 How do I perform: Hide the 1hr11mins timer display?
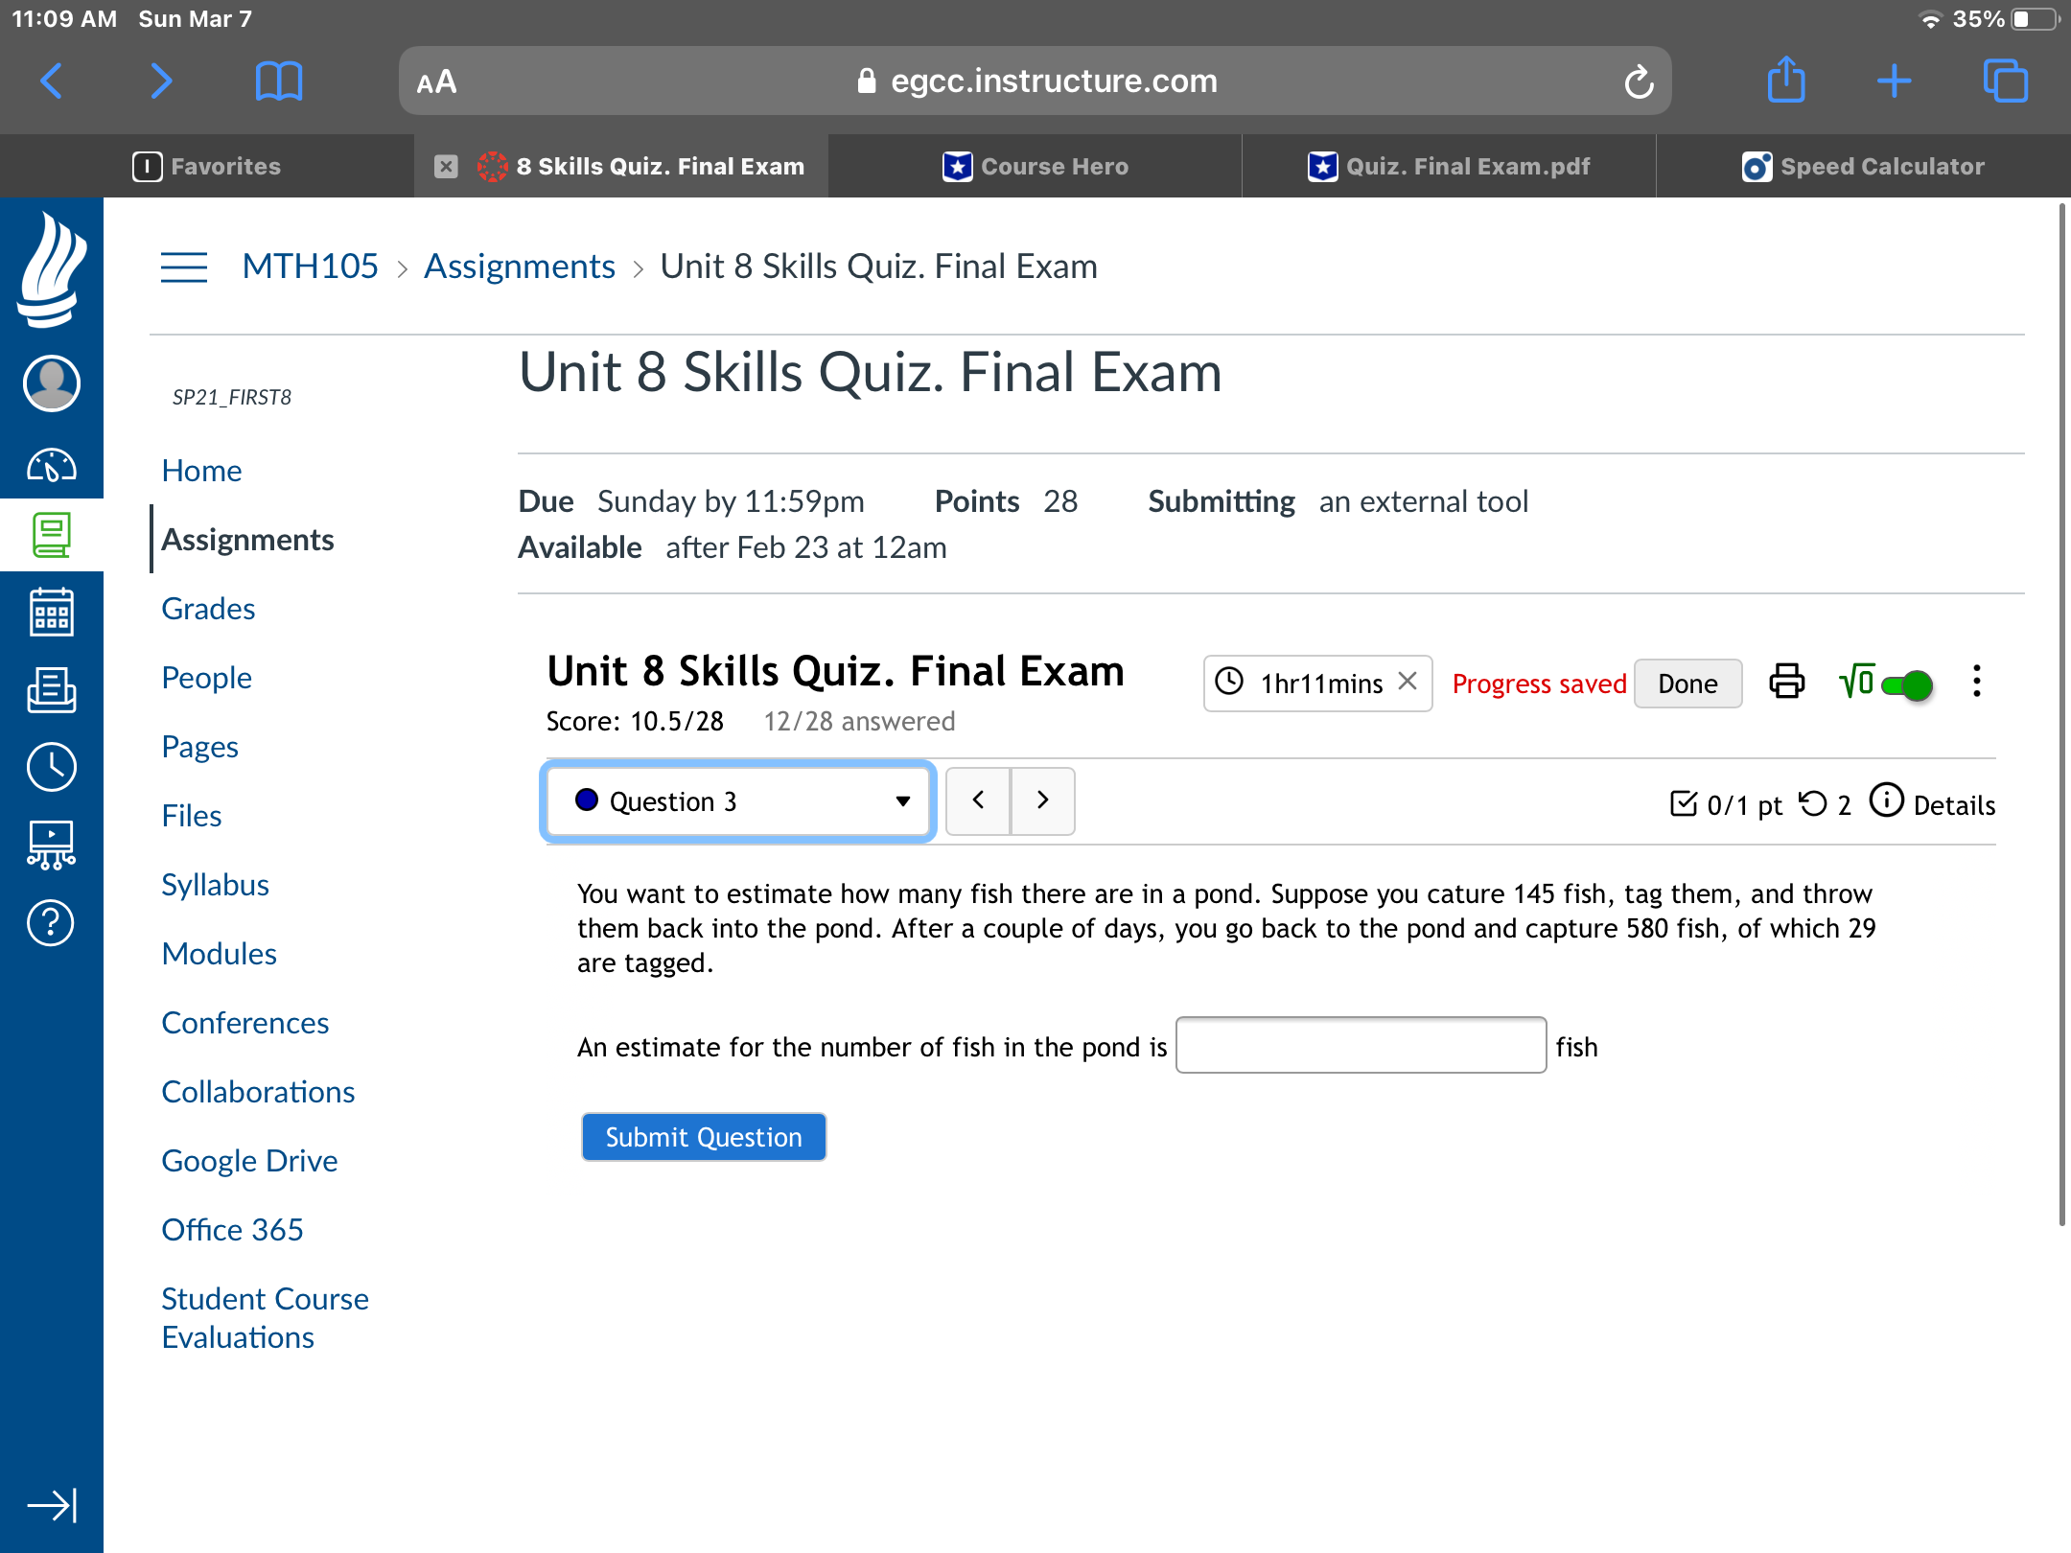(x=1408, y=682)
